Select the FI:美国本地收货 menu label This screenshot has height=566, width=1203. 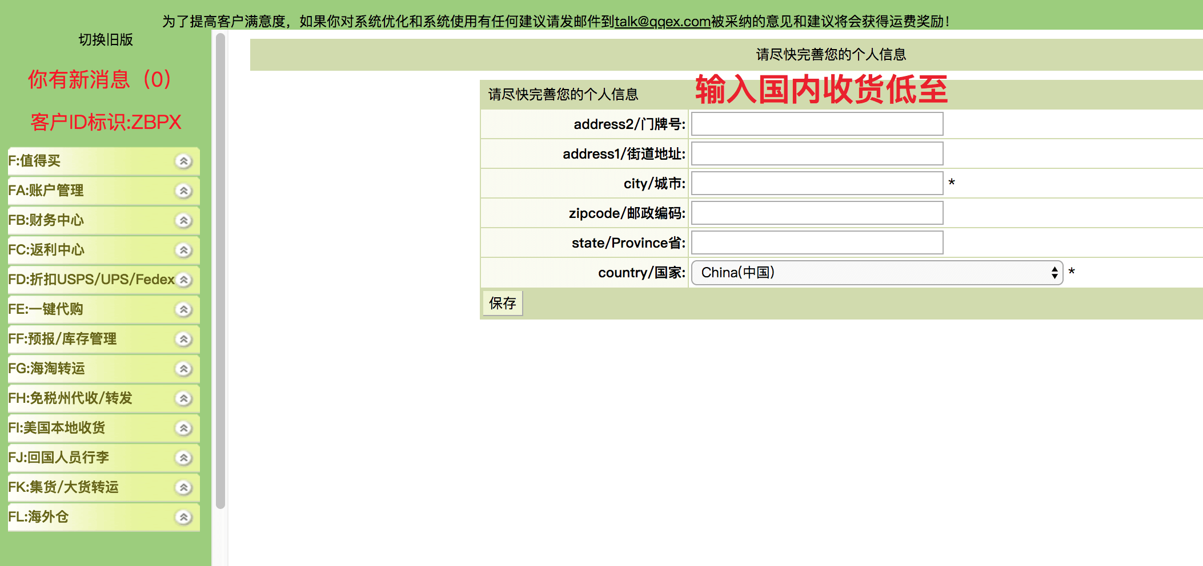(57, 428)
